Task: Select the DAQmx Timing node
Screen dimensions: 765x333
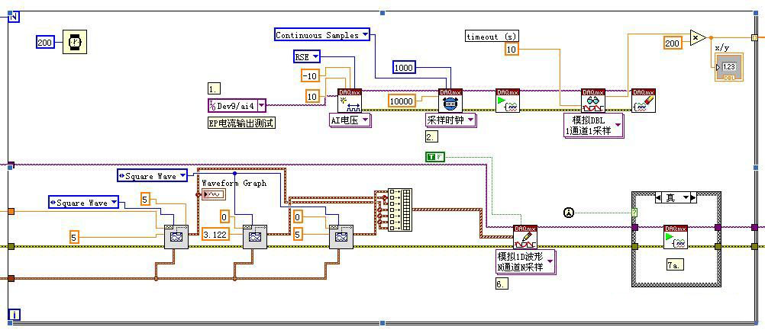Action: coord(450,101)
